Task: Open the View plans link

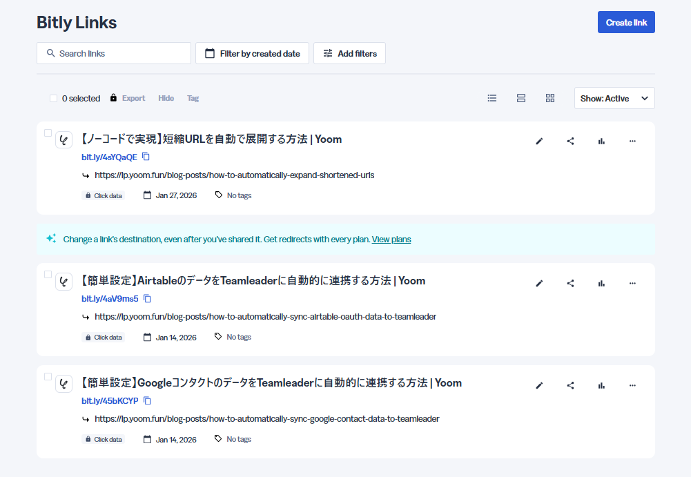Action: tap(391, 240)
